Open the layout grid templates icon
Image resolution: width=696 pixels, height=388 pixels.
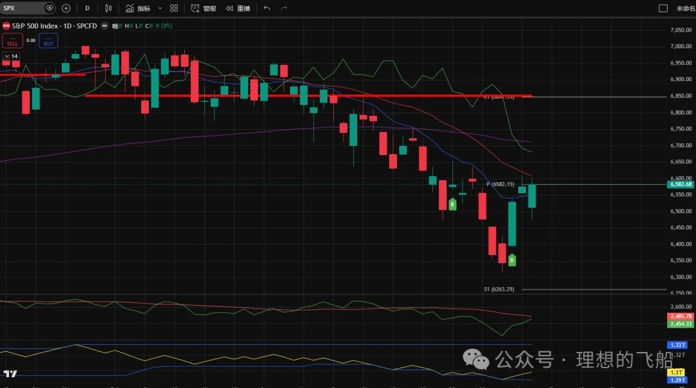click(x=174, y=8)
